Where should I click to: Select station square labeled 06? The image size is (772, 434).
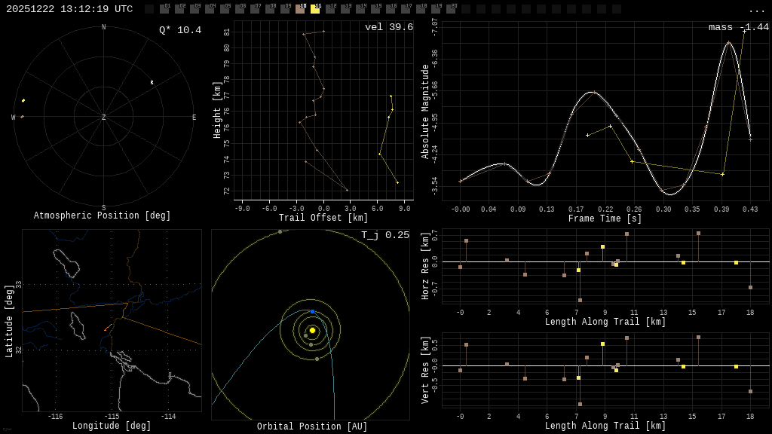[x=240, y=9]
